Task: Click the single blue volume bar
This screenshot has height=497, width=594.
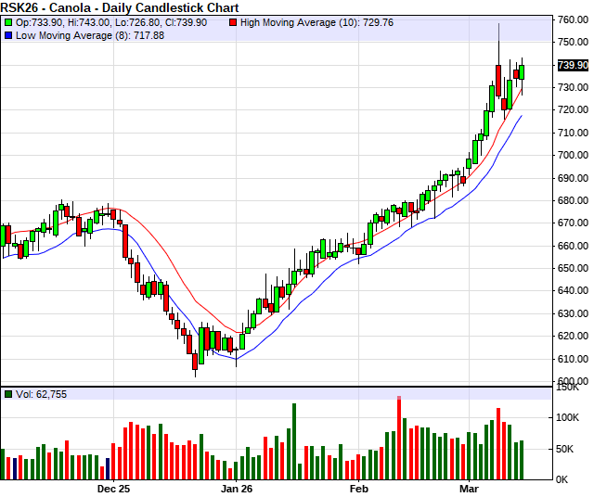Action: [108, 467]
